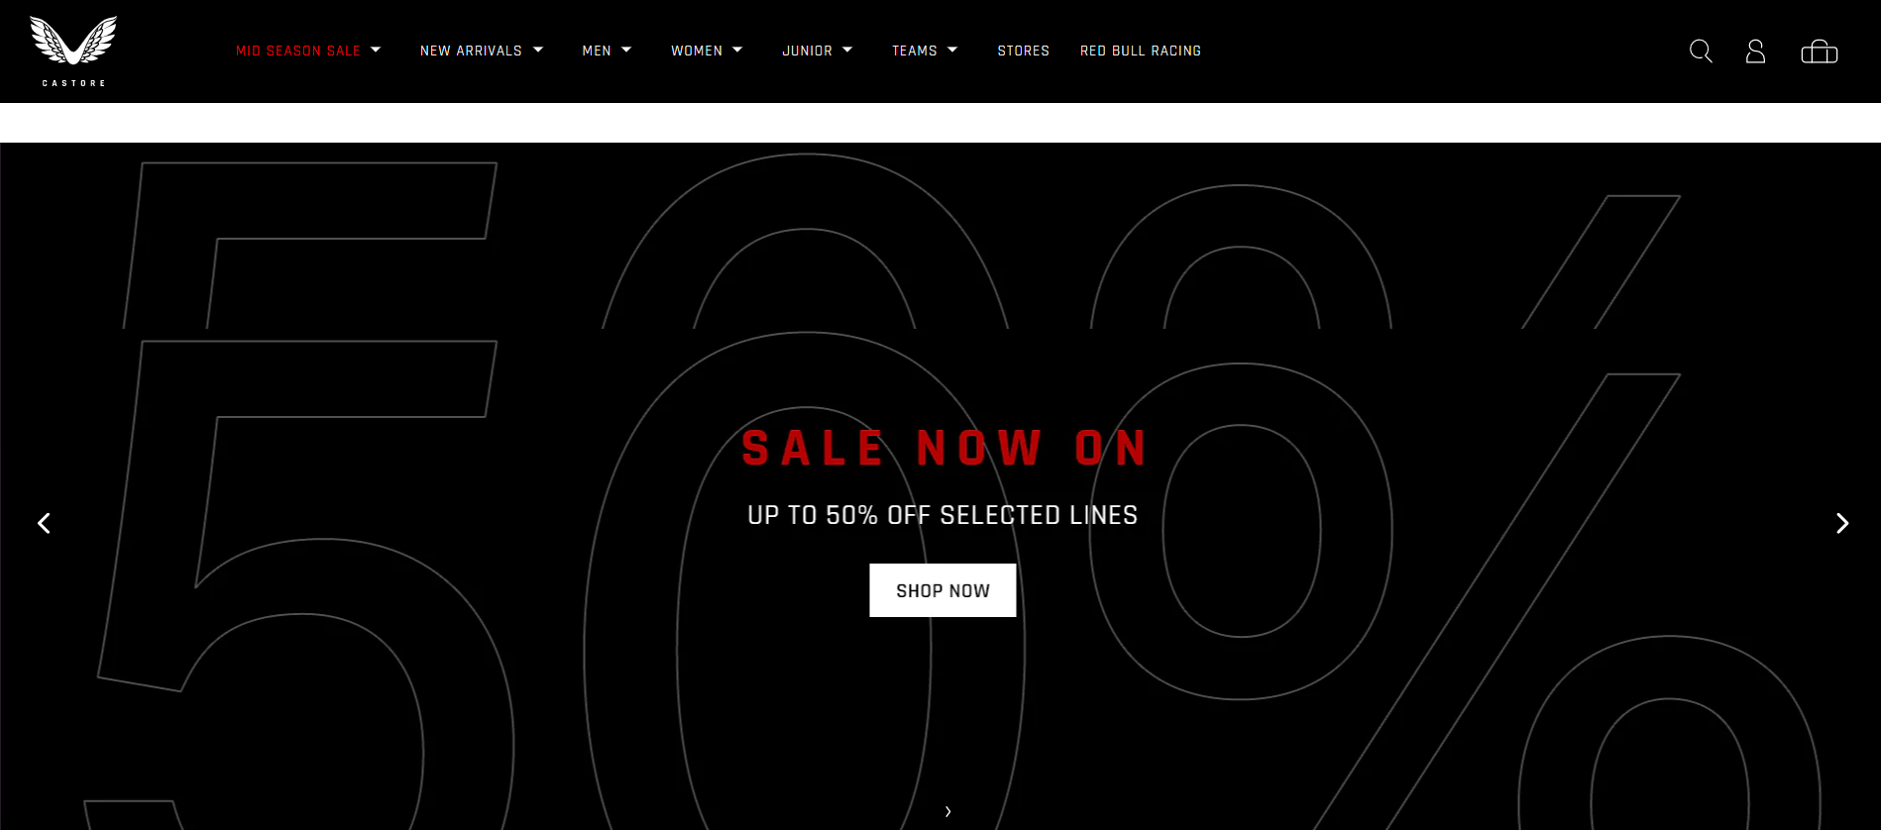This screenshot has height=830, width=1881.
Task: Click the Shop Now button
Action: click(x=942, y=590)
